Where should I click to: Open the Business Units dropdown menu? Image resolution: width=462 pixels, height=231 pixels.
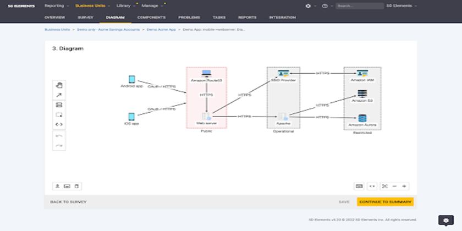[92, 5]
